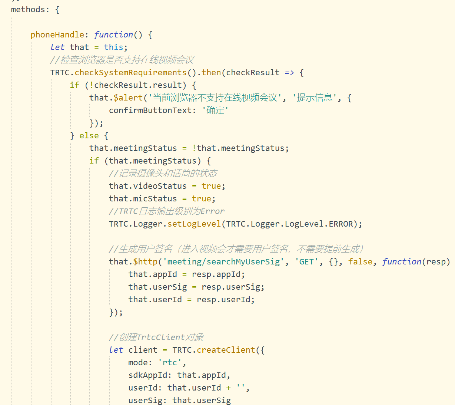Click 'that.appId = resp.appId;' line
Screen dimensions: 455x405
click(187, 274)
